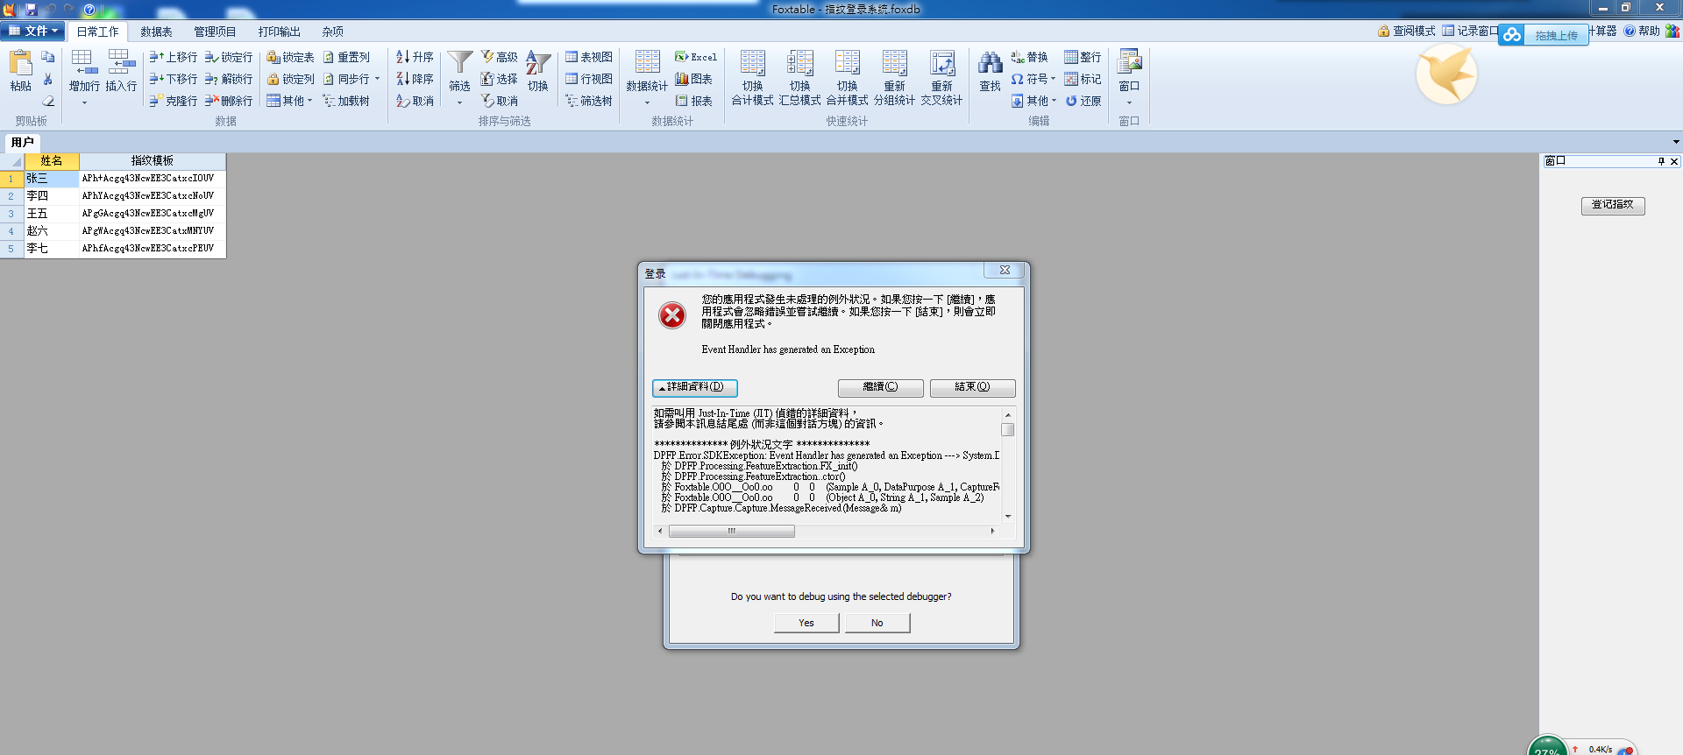This screenshot has width=1683, height=755.
Task: Reset columns with 重置列
Action: [x=346, y=57]
